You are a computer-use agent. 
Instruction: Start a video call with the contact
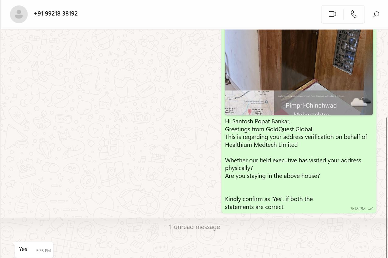[332, 14]
